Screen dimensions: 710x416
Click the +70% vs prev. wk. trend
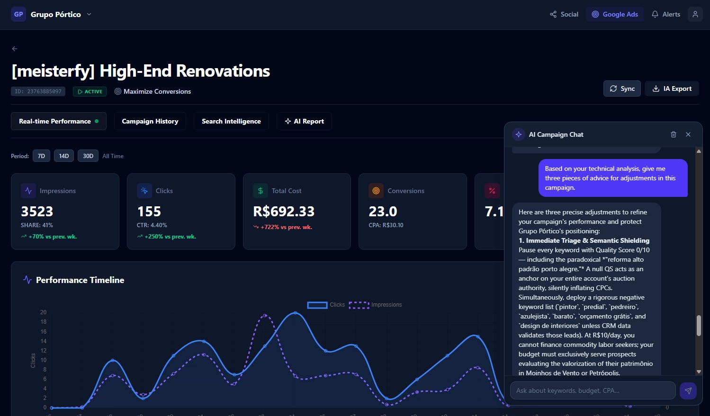49,237
